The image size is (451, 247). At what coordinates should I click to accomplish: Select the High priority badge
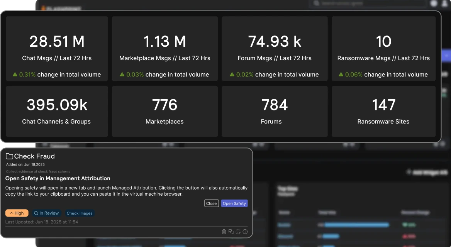(x=17, y=213)
